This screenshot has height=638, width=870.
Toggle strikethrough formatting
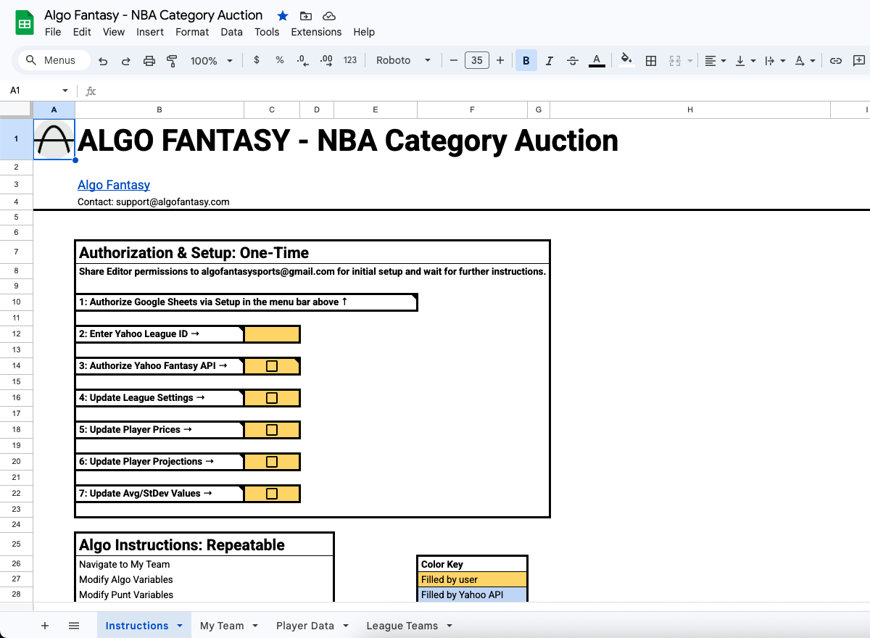click(573, 61)
